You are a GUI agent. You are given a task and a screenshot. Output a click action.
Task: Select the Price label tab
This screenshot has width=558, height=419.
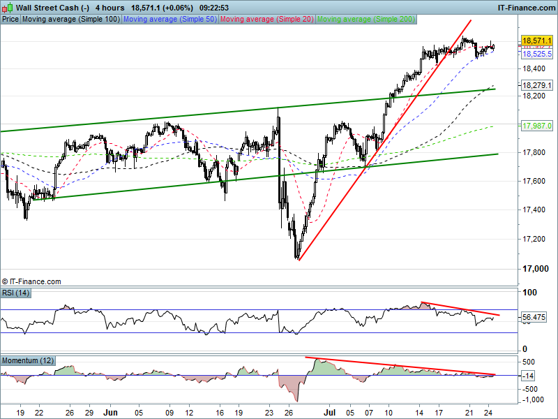[x=10, y=20]
